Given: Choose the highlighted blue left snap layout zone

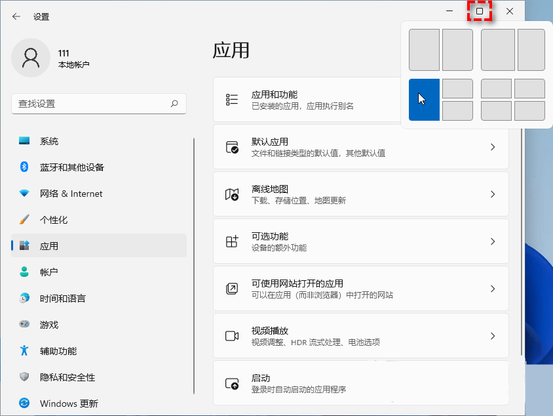Looking at the screenshot, I should tap(424, 100).
